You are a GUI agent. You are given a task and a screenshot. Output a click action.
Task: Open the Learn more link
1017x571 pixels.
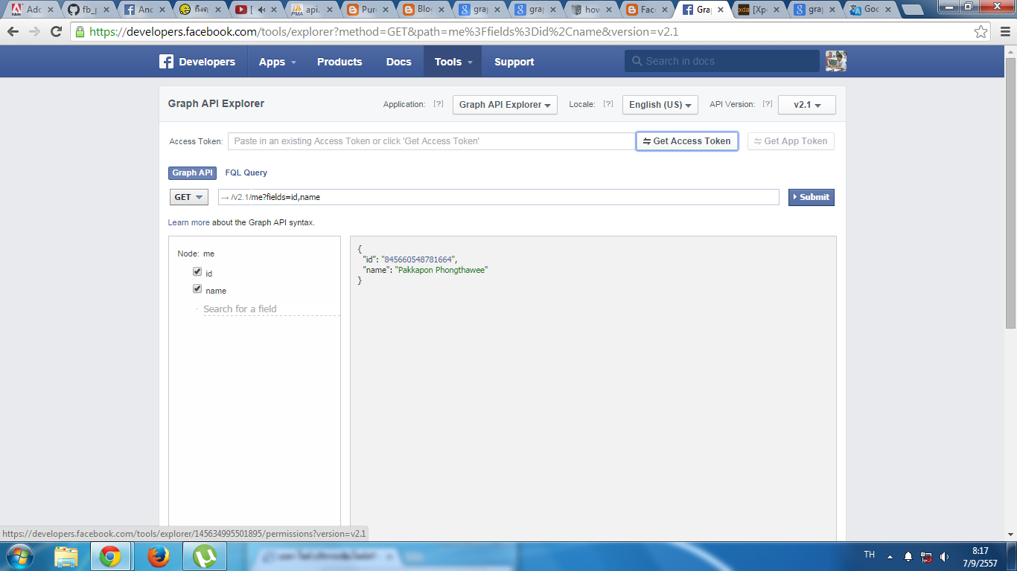pos(188,222)
